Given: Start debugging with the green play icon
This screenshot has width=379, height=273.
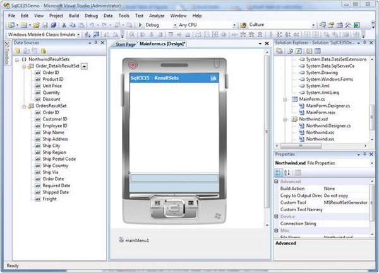Looking at the screenshot, I should click(140, 25).
